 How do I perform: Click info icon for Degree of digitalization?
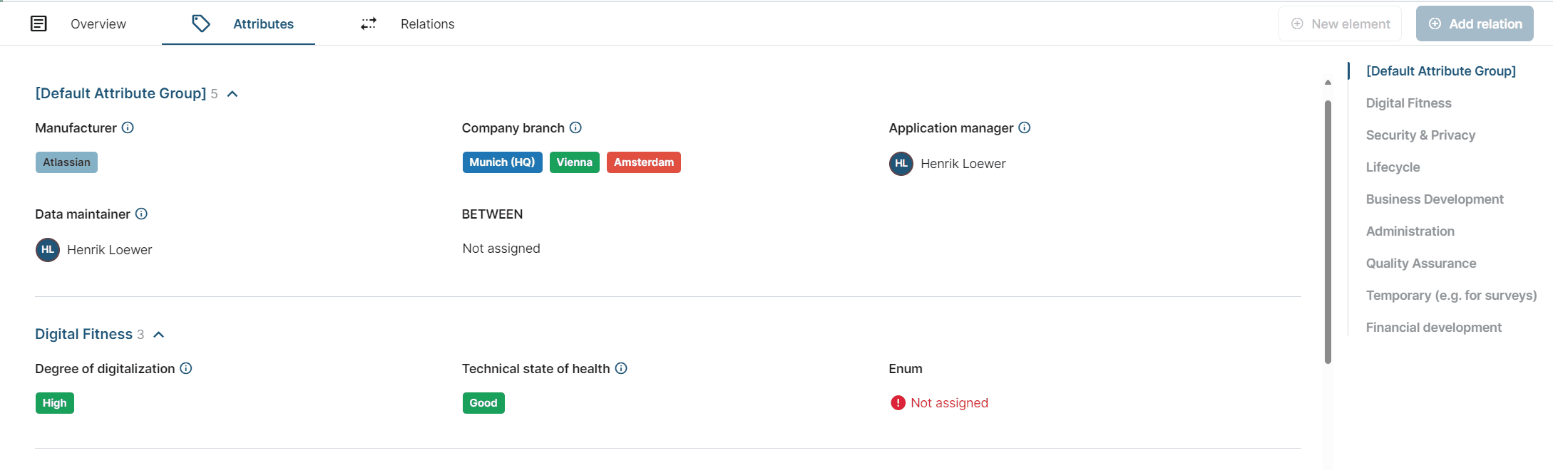186,368
